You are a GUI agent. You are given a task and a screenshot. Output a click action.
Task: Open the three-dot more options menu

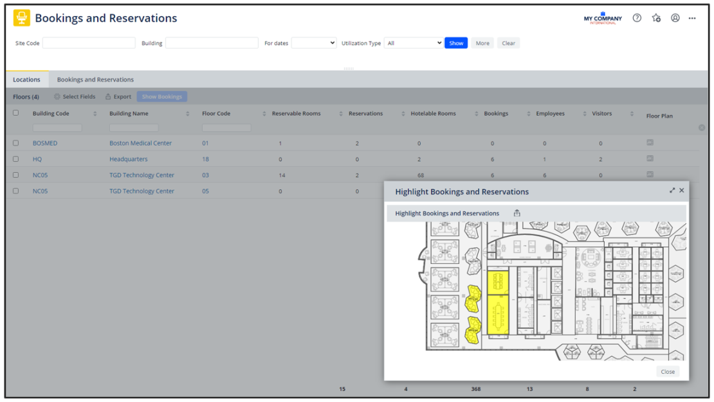(692, 18)
